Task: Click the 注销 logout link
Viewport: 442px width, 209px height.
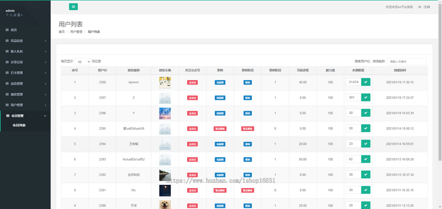Action: click(x=427, y=7)
